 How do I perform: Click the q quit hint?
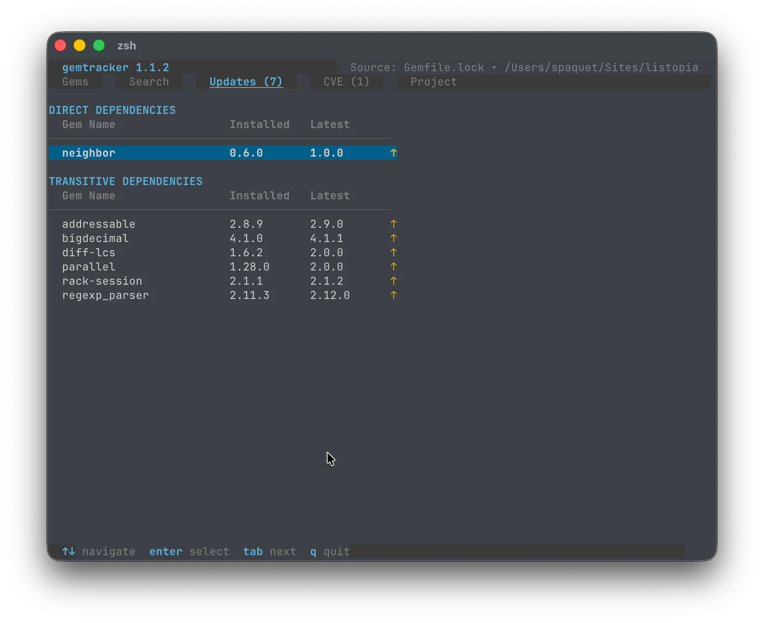(x=330, y=551)
